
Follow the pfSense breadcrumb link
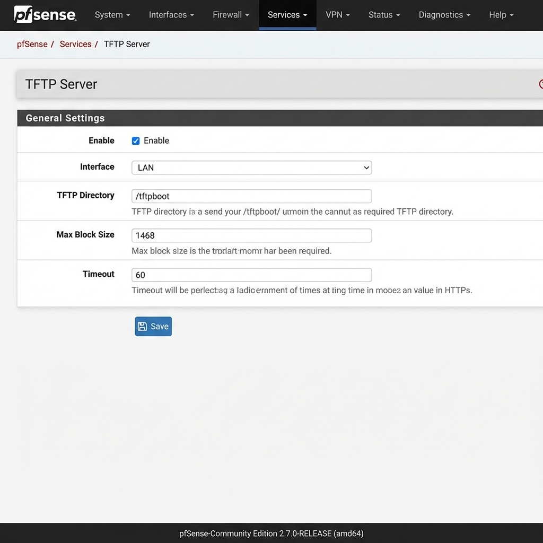tap(32, 44)
